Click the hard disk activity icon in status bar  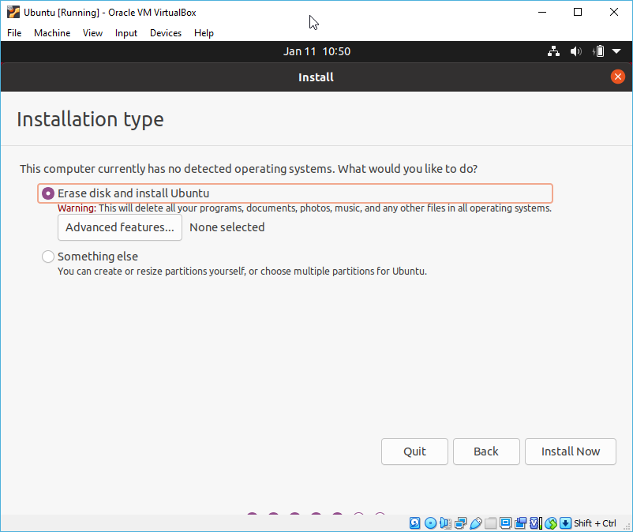(x=414, y=523)
